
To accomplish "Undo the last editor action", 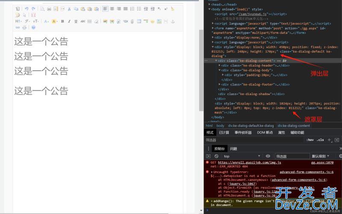I will [x=27, y=9].
